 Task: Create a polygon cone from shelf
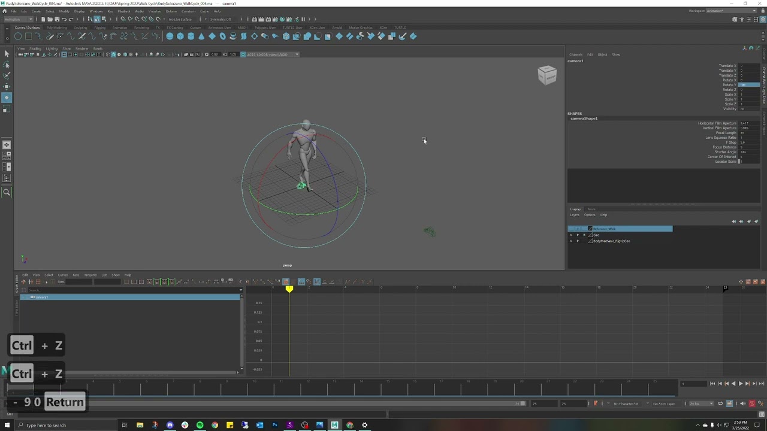coord(201,37)
